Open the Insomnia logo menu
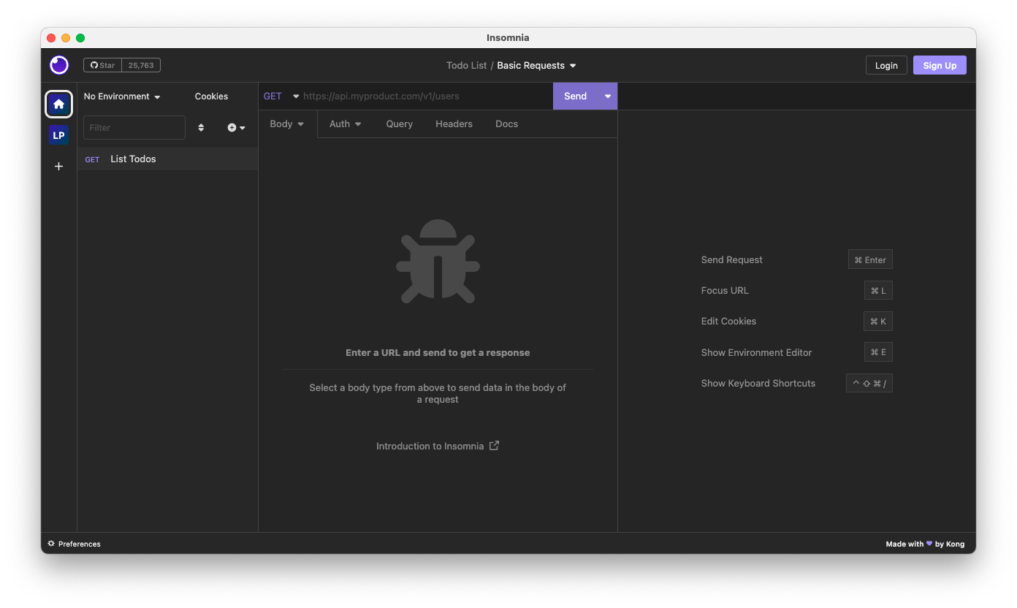The width and height of the screenshot is (1017, 608). point(58,65)
